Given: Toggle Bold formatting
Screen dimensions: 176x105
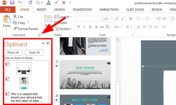Looking at the screenshot, I should point(79,27).
